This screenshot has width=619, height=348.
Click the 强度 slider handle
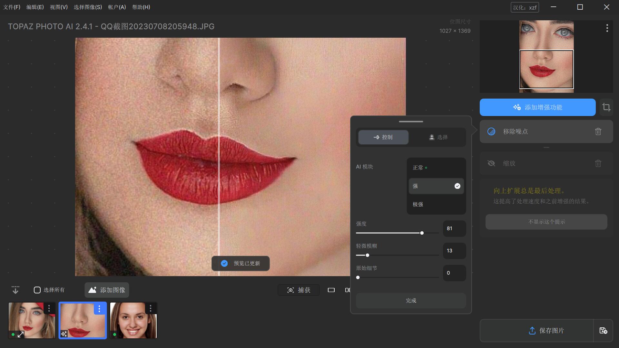[422, 233]
